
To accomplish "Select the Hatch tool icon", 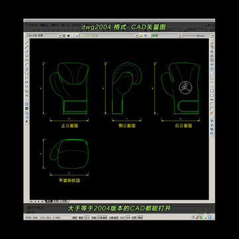I will click(x=27, y=104).
